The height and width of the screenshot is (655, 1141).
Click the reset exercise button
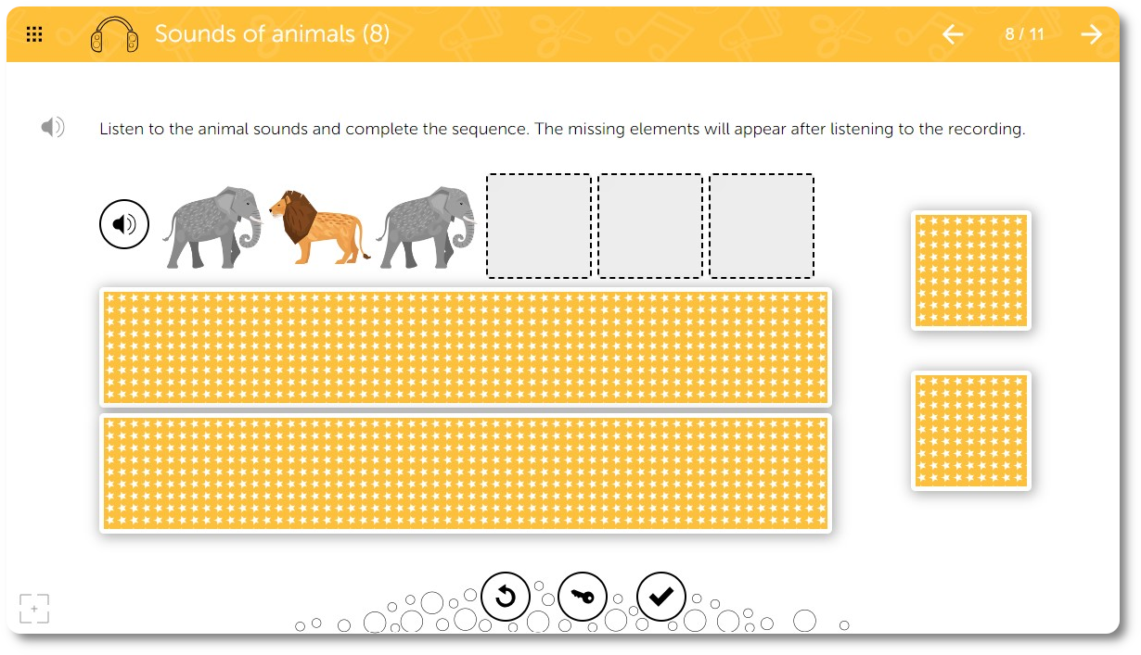coord(506,596)
